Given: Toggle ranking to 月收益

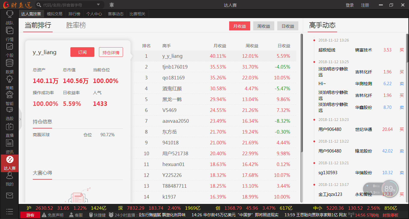Looking at the screenshot, I should coord(240,26).
